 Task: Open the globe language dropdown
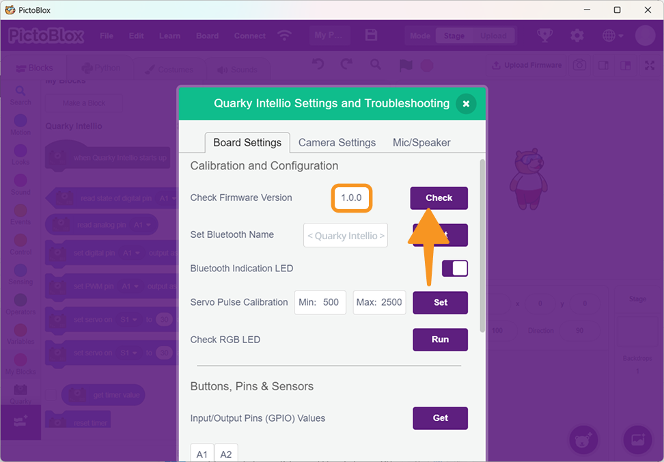(612, 36)
